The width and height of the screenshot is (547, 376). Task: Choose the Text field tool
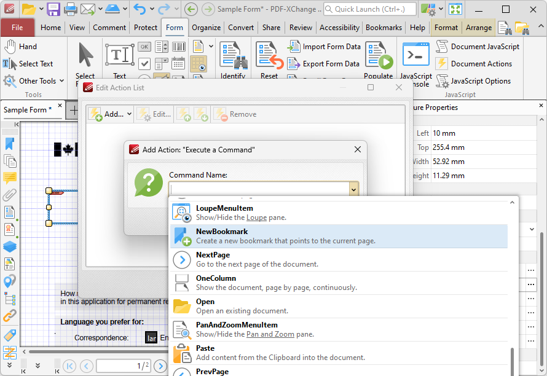click(120, 55)
